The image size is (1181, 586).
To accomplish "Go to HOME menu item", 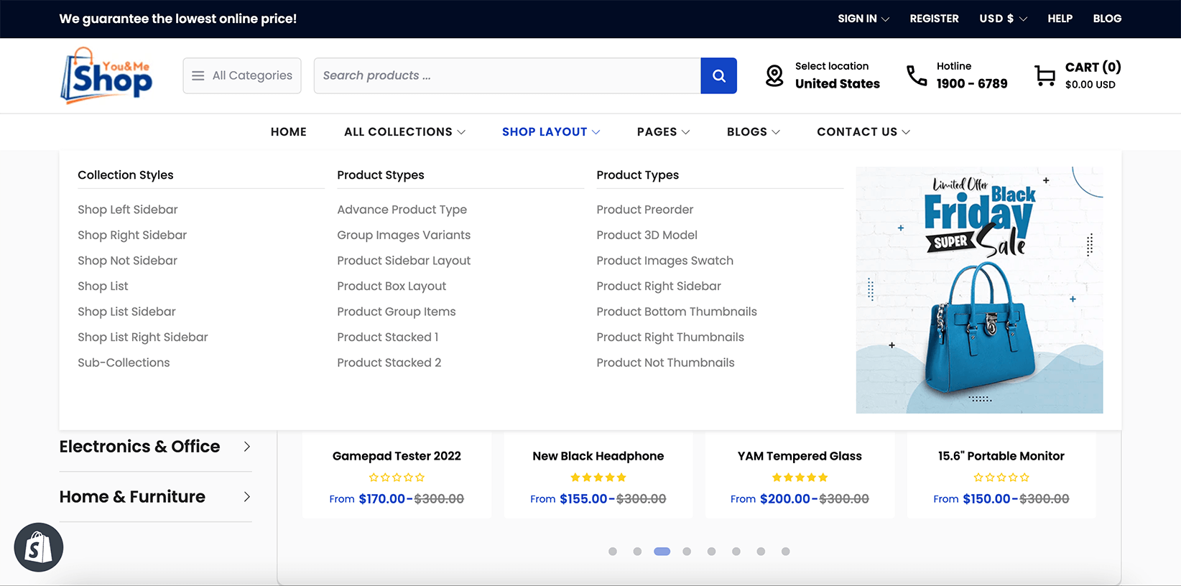I will click(289, 132).
